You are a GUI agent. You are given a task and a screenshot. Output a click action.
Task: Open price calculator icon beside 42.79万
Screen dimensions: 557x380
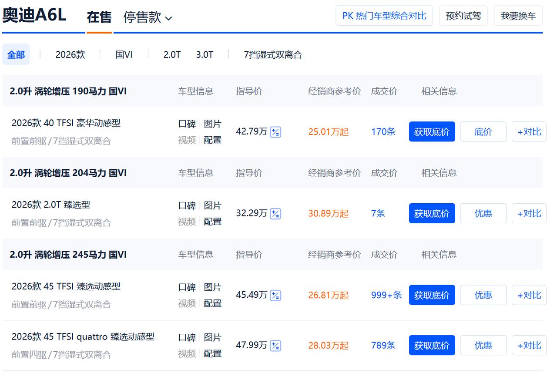coord(275,132)
